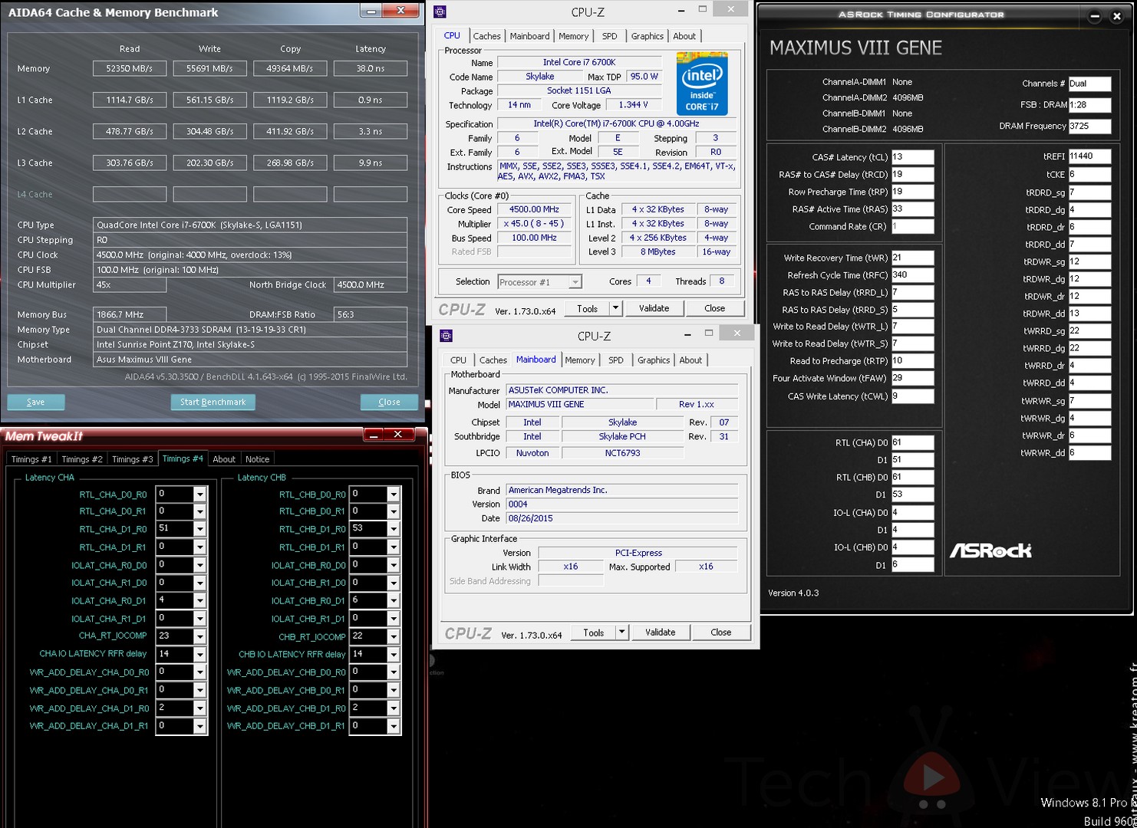
Task: Click the CPU-Z app icon in the lower Mainboard window title bar
Action: coord(446,336)
